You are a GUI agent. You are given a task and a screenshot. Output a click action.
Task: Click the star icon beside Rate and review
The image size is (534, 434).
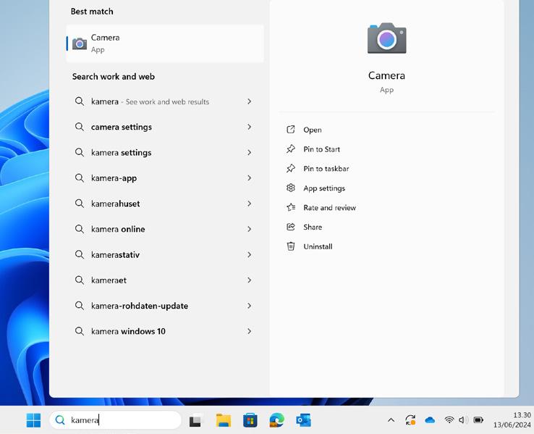(290, 207)
